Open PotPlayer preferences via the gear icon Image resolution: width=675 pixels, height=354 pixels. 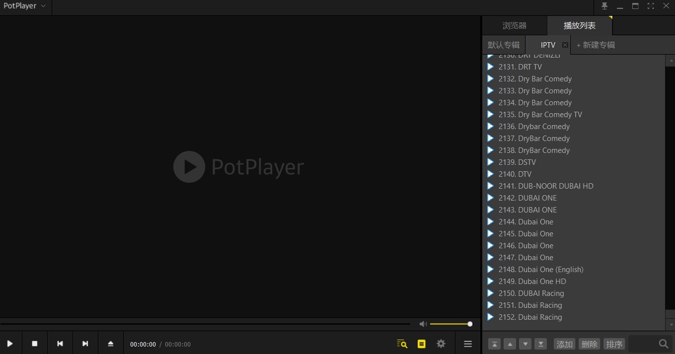tap(441, 343)
